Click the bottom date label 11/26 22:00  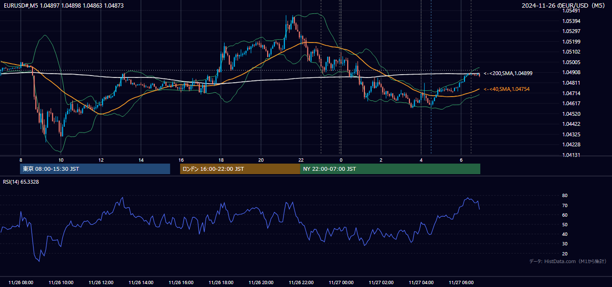pos(301,283)
